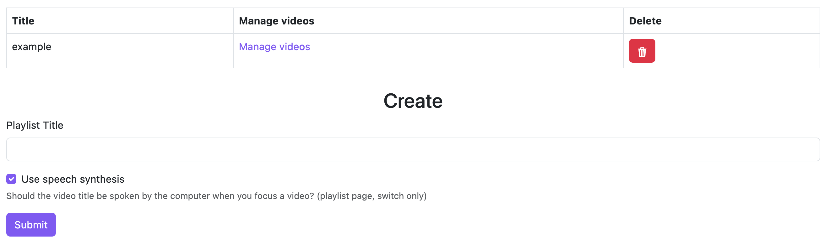
Task: Click the red trash icon to delete playlist
Action: click(642, 51)
